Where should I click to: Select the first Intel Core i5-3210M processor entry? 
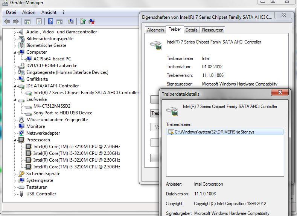[x=77, y=147]
